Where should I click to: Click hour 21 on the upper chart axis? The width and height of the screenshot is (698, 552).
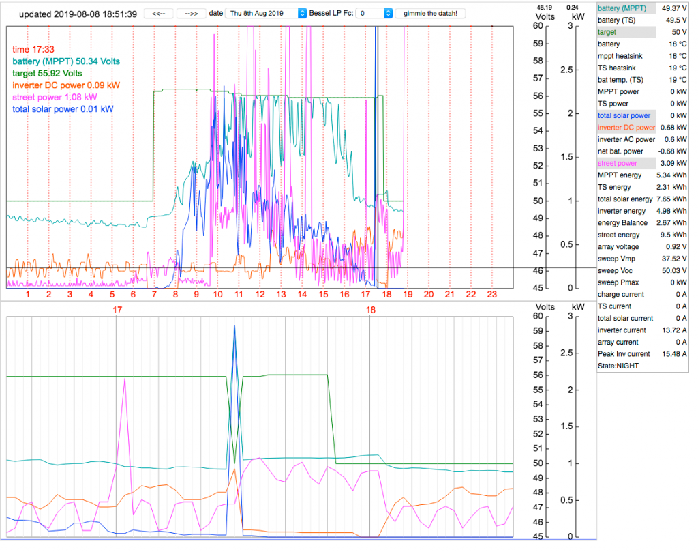click(450, 294)
